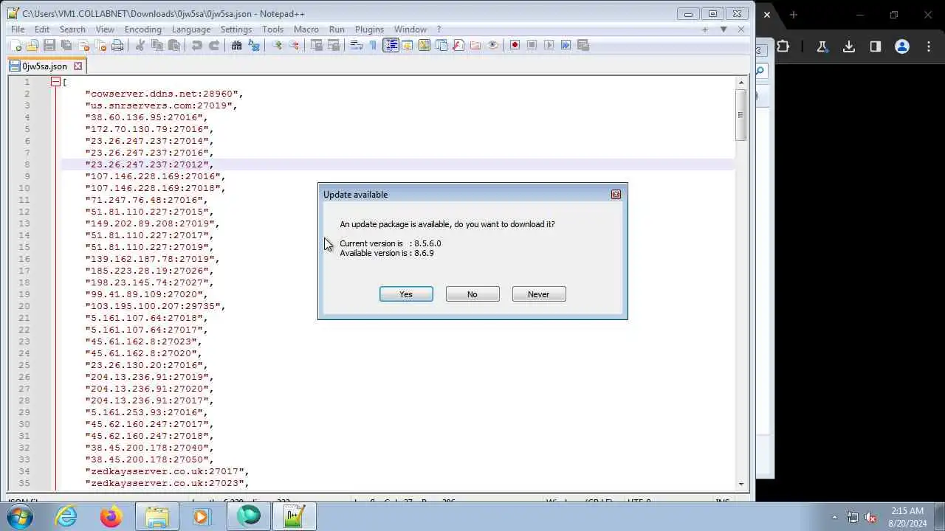Click the Save recorded macro icon

tap(583, 45)
